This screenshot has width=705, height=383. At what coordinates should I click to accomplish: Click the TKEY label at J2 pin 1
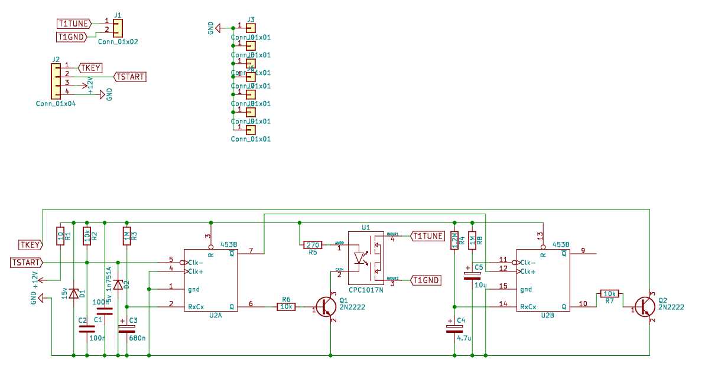point(91,68)
